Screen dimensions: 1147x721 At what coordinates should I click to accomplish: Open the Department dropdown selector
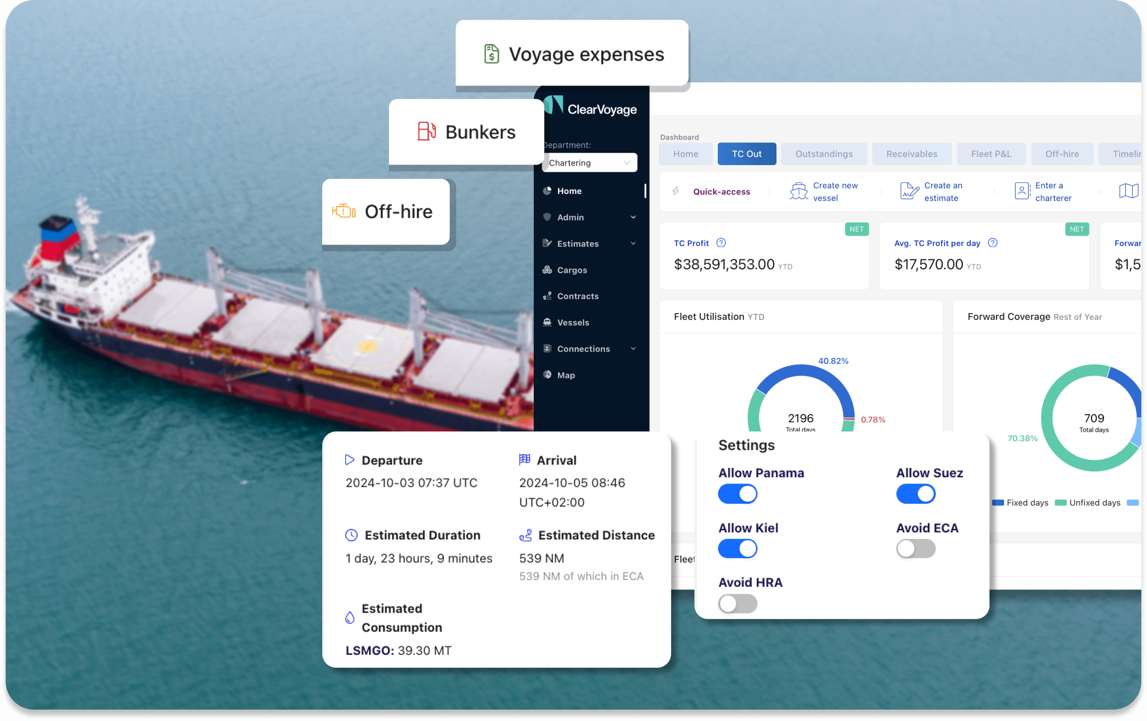click(590, 162)
